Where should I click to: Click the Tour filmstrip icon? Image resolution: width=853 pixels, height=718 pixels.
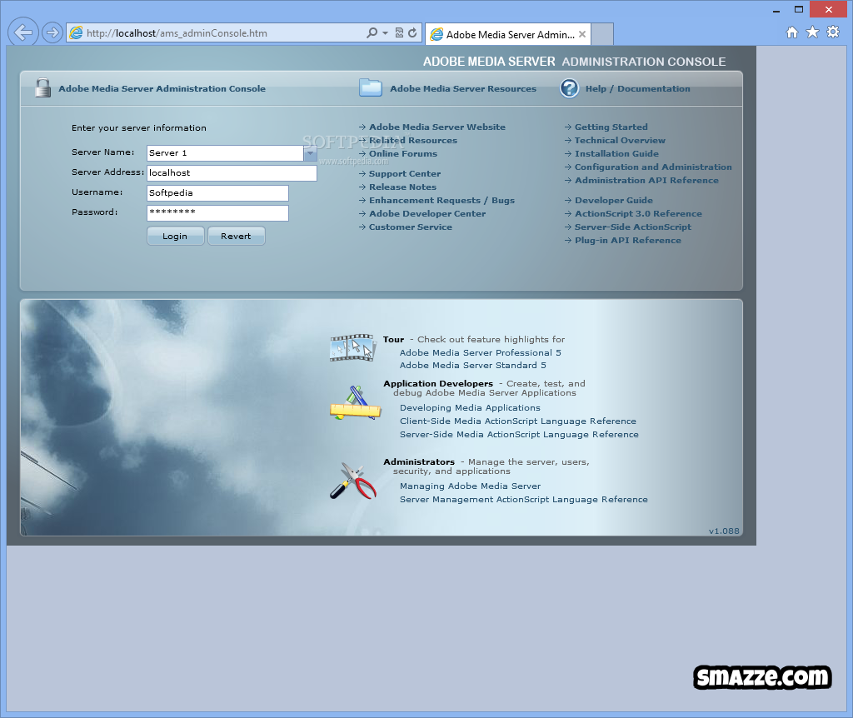pyautogui.click(x=353, y=347)
